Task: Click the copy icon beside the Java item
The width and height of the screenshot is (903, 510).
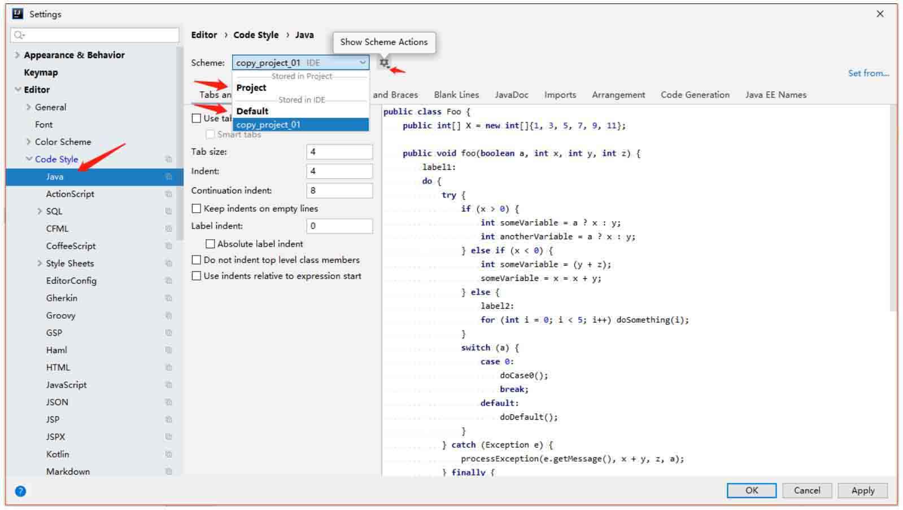Action: coord(168,177)
